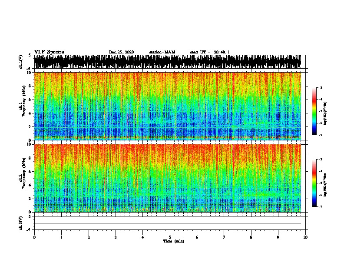Click the time axis tick label "3"
Screen dimensions: 344x266
point(116,237)
